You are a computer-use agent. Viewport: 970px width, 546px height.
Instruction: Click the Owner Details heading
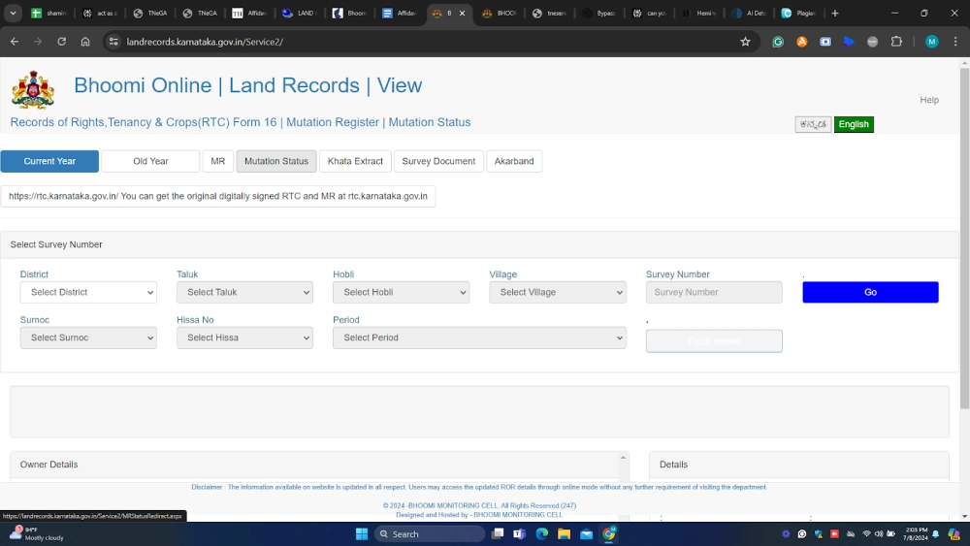pos(48,465)
